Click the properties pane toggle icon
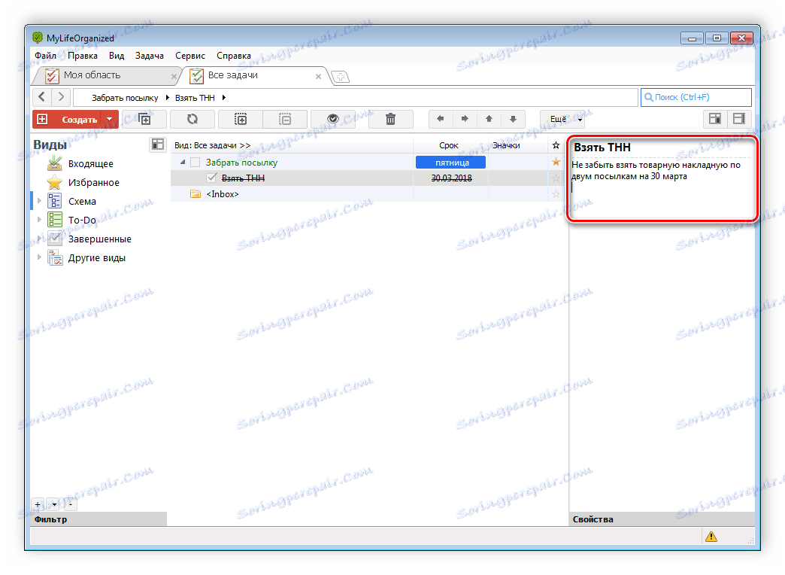The image size is (785, 575). (x=739, y=120)
